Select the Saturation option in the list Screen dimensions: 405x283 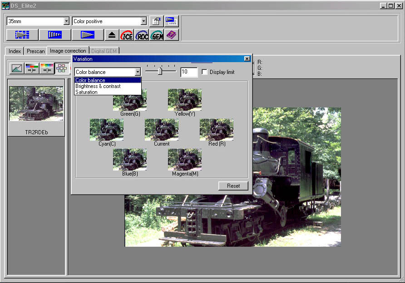coord(86,92)
